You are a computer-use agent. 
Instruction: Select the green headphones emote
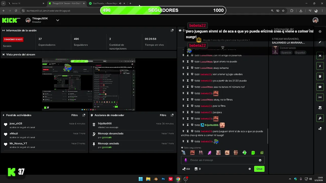click(244, 152)
